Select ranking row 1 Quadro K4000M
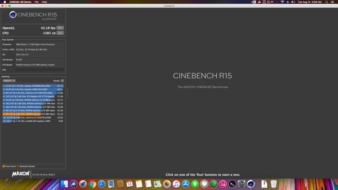 [x=33, y=86]
